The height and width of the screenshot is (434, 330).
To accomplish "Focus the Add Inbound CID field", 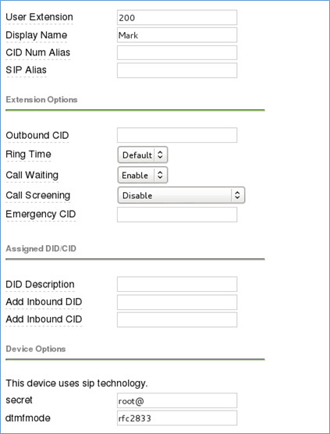I will coord(177,320).
